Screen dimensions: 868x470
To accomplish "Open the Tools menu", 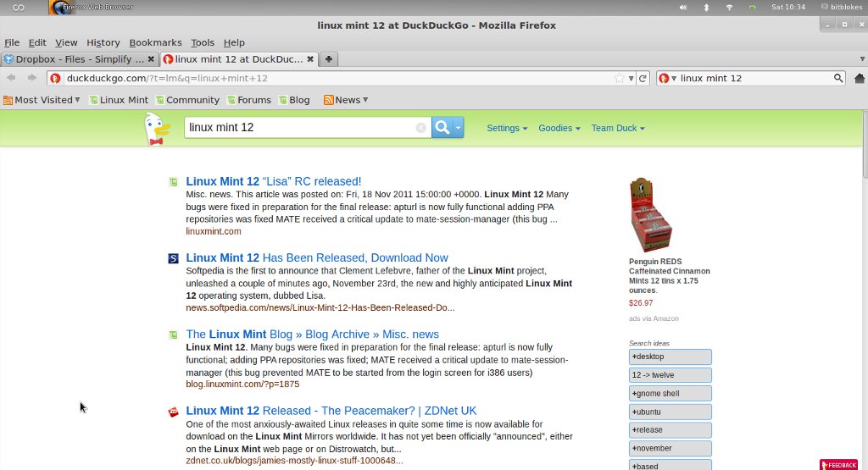I will click(x=203, y=42).
